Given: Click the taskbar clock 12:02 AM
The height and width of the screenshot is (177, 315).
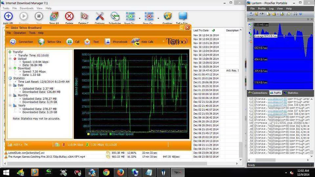Looking at the screenshot, I should pyautogui.click(x=303, y=171).
